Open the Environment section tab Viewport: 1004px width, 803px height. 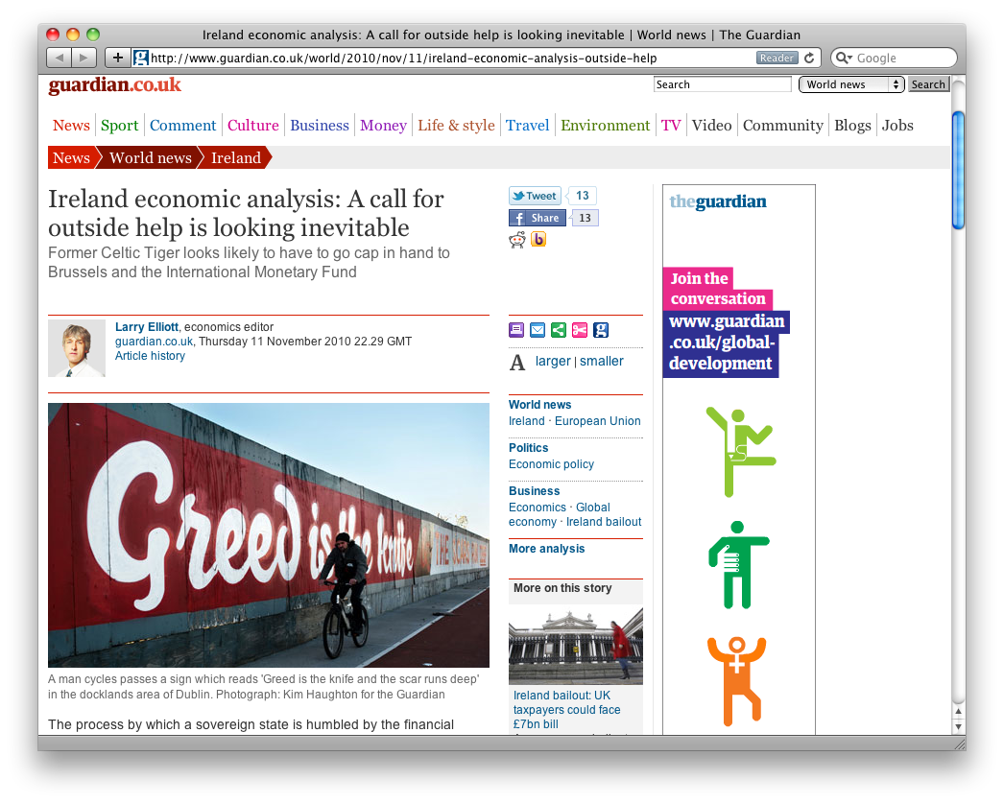tap(605, 126)
